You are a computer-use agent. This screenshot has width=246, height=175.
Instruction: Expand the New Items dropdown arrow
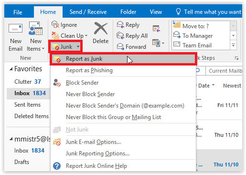coord(43,49)
